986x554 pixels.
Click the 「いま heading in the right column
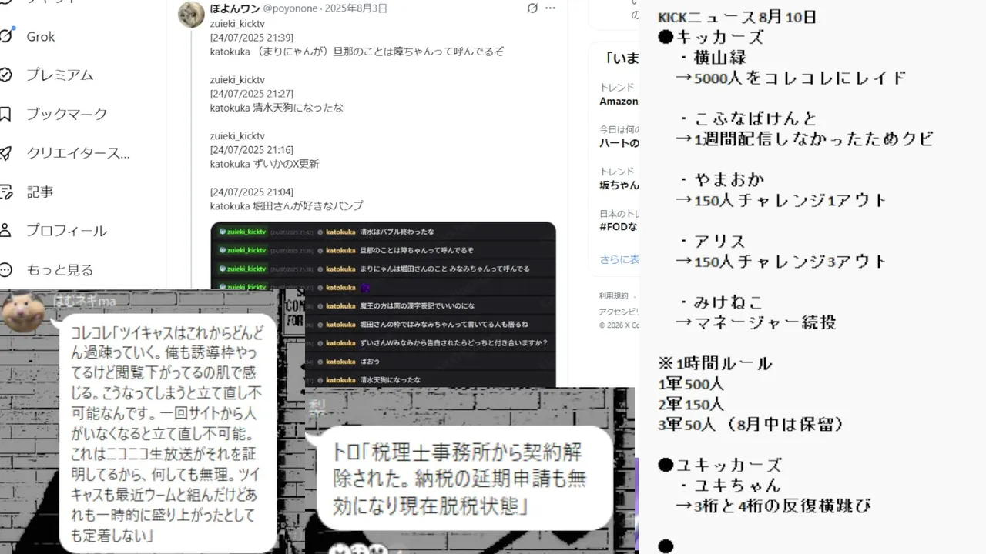(x=622, y=58)
